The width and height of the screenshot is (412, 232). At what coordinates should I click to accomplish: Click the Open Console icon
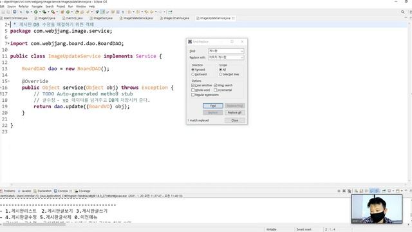pos(398,191)
